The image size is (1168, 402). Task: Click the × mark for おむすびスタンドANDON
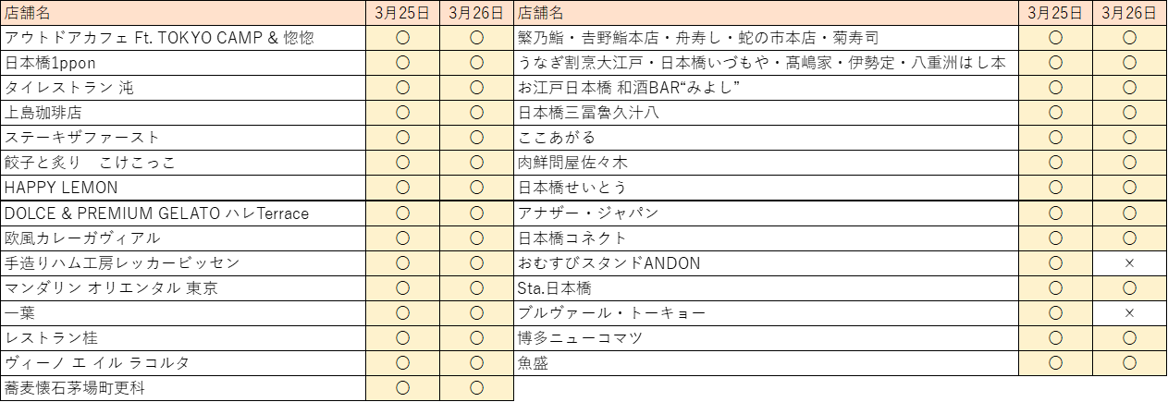tap(1129, 263)
